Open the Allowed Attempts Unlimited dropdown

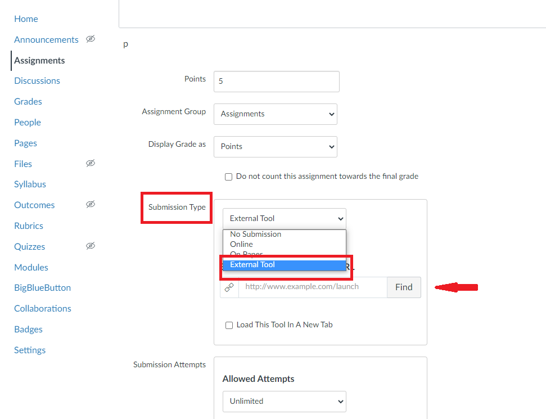285,402
